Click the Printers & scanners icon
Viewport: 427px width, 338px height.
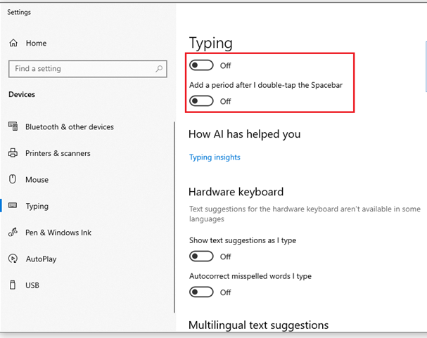coord(13,153)
